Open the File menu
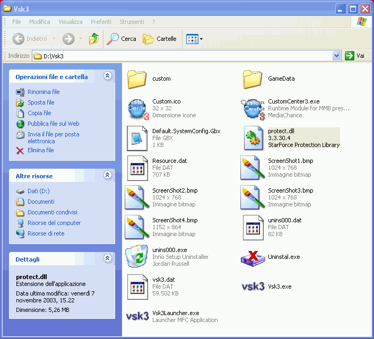Screen dimensions: 374x339 (16, 22)
